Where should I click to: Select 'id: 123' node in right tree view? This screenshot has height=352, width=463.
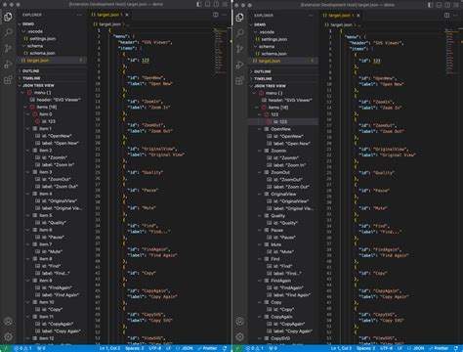(x=283, y=121)
